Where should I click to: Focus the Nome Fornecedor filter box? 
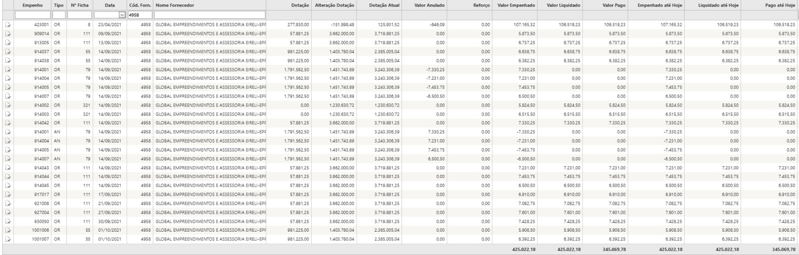pyautogui.click(x=210, y=15)
